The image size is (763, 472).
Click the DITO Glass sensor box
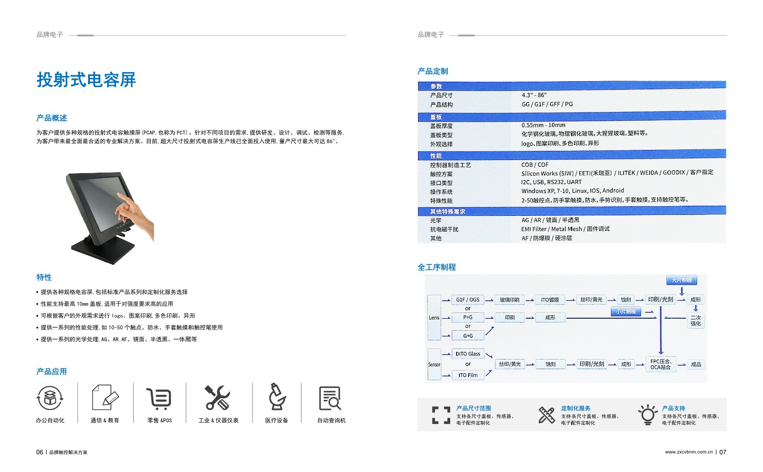[468, 354]
